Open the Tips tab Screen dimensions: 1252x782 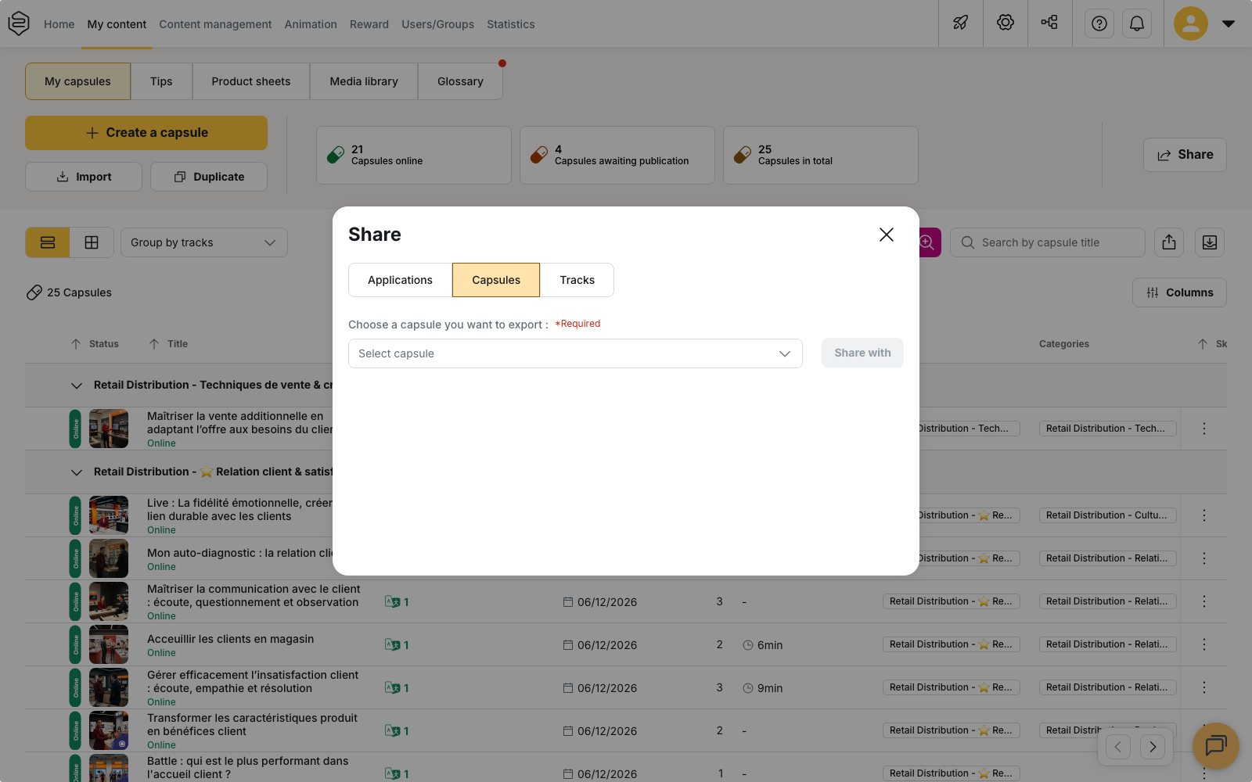click(161, 81)
